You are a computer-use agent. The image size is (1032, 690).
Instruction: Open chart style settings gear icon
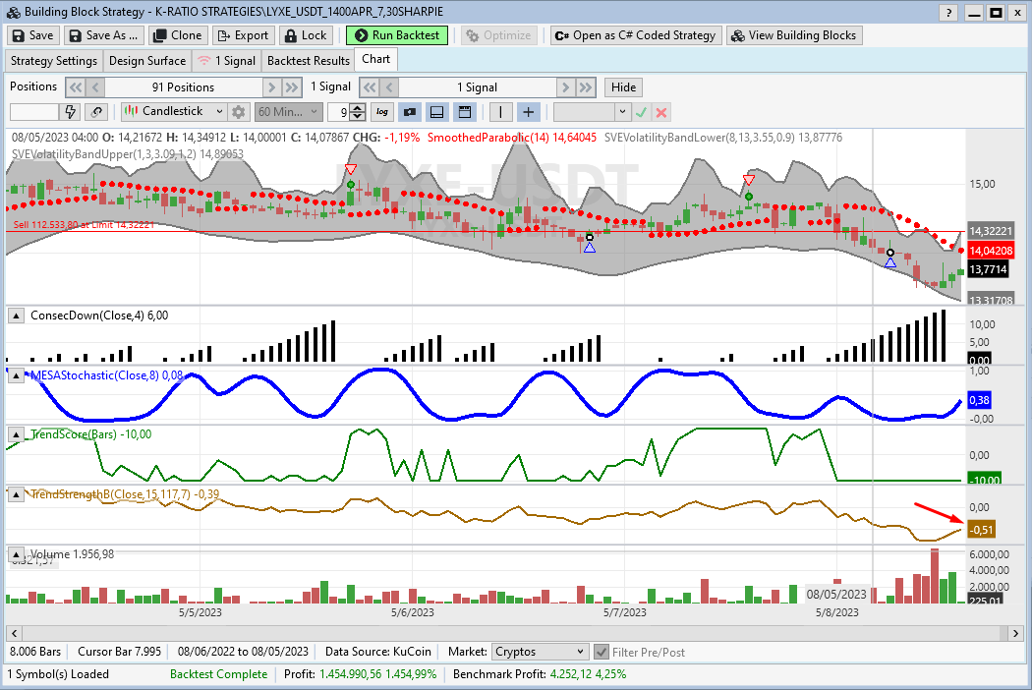pyautogui.click(x=238, y=112)
